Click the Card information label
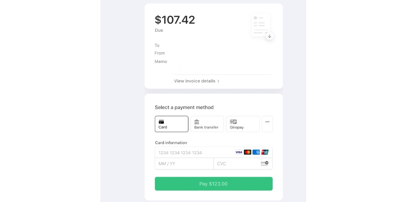This screenshot has height=202, width=406. click(x=171, y=143)
